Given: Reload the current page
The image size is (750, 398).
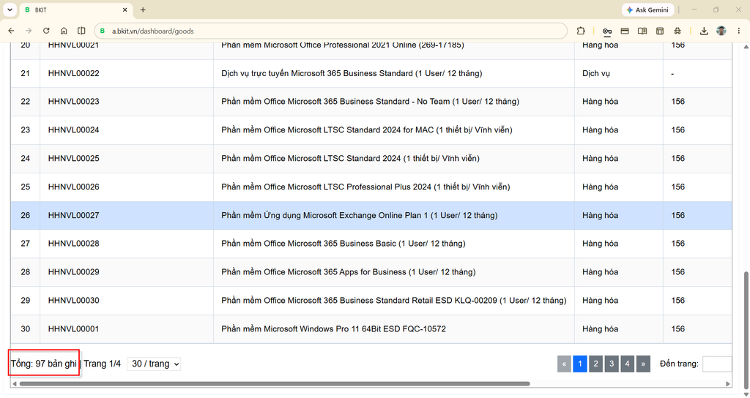Looking at the screenshot, I should (46, 31).
